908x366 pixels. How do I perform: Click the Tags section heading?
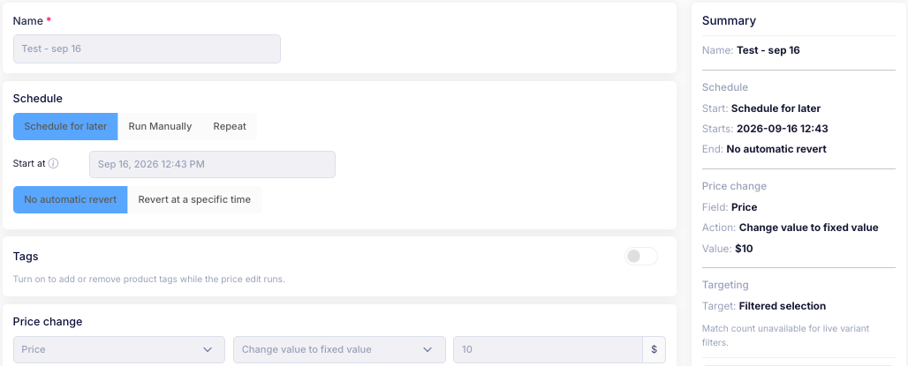26,256
